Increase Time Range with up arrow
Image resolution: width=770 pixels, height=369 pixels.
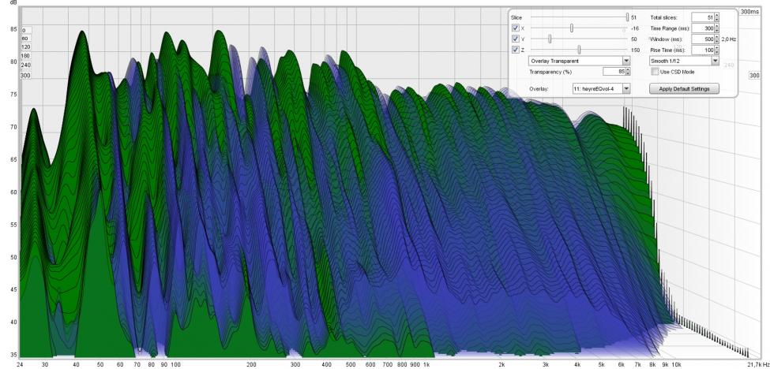(x=717, y=26)
